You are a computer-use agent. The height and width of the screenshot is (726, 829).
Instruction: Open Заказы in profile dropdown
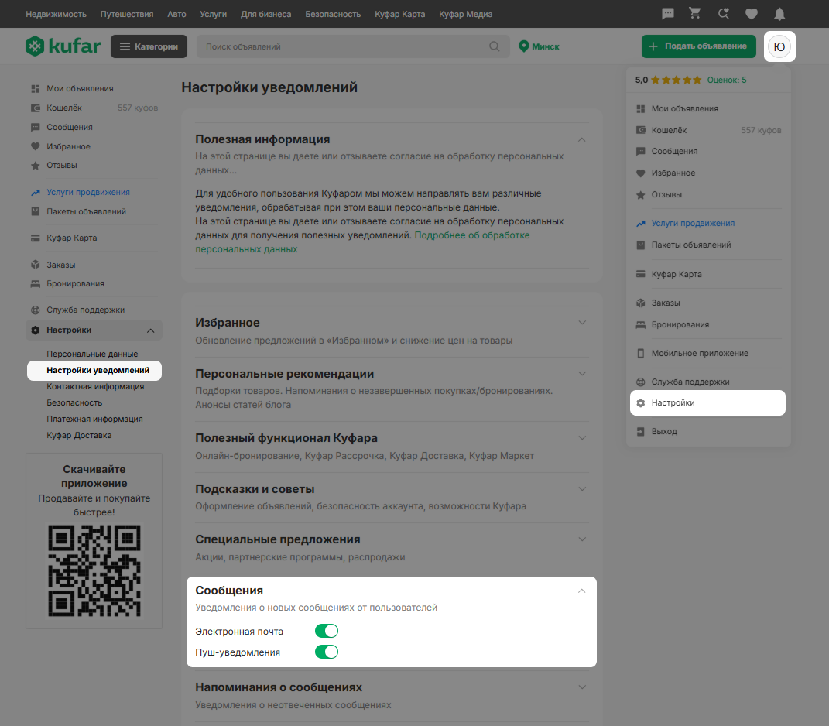tap(665, 303)
